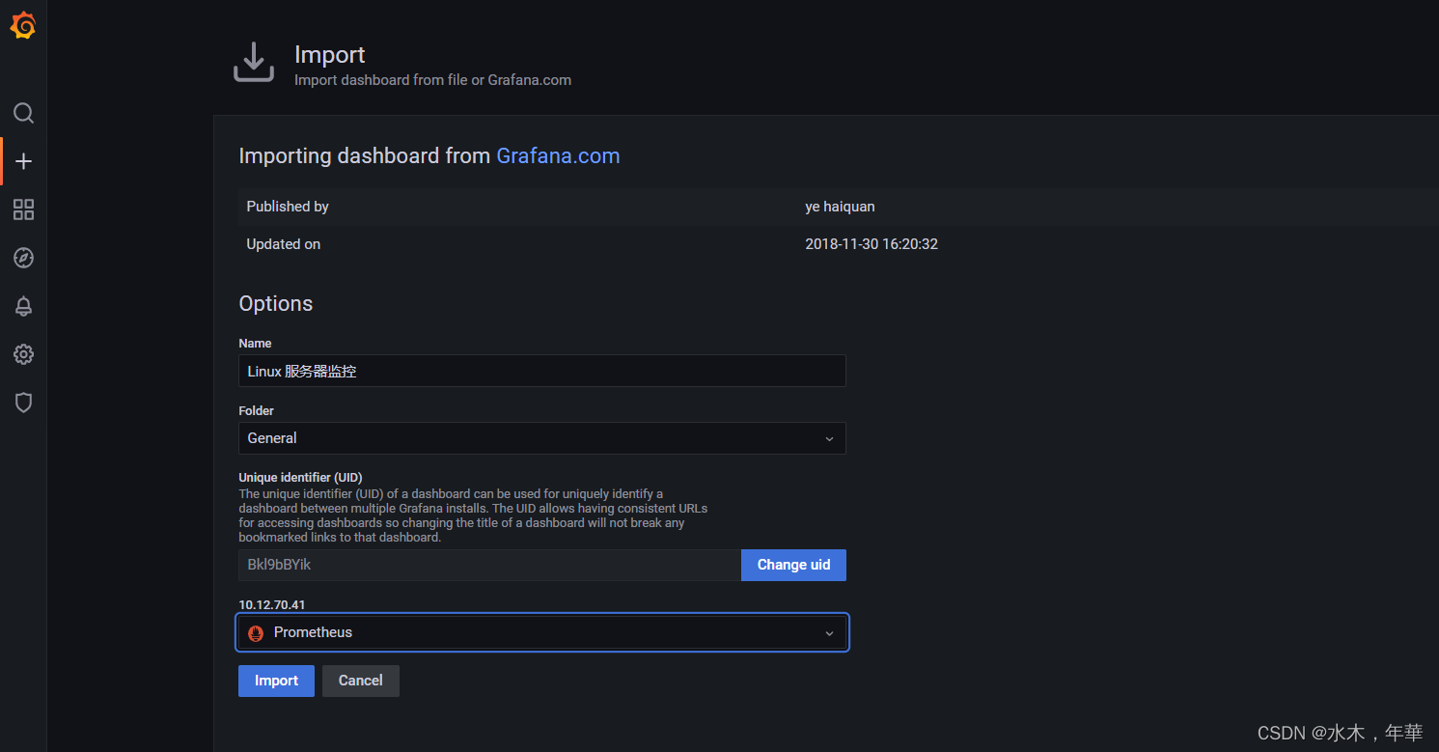This screenshot has width=1439, height=752.
Task: Open the Grafana home logo
Action: tap(23, 26)
